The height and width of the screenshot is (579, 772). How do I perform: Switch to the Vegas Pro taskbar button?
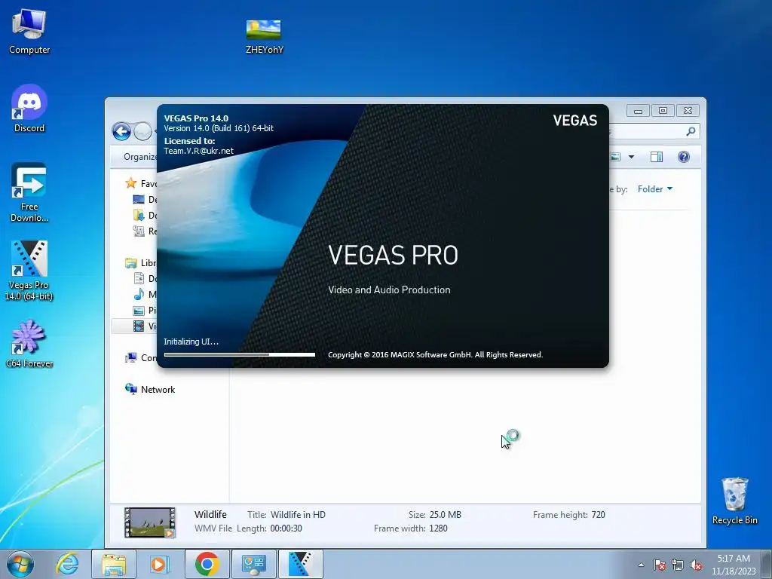point(300,564)
